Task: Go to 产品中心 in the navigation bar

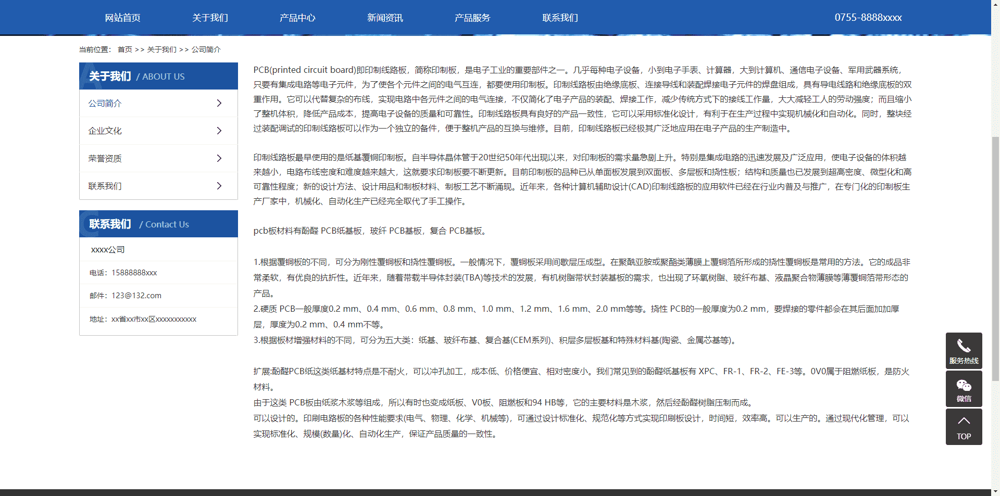Action: pyautogui.click(x=297, y=18)
